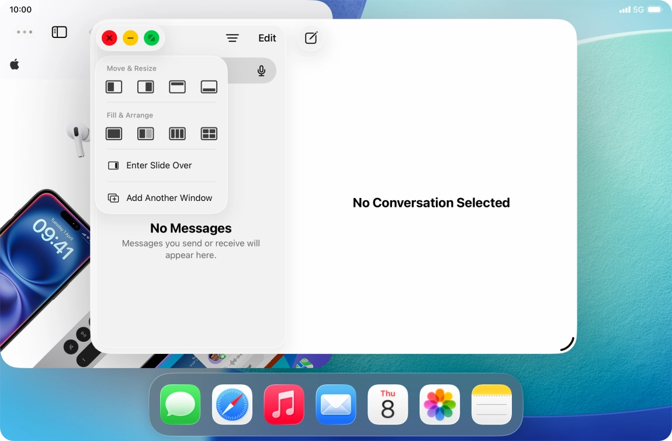Choose the full-screen Fill arrangement
Viewport: 672px width, 441px height.
[x=114, y=133]
